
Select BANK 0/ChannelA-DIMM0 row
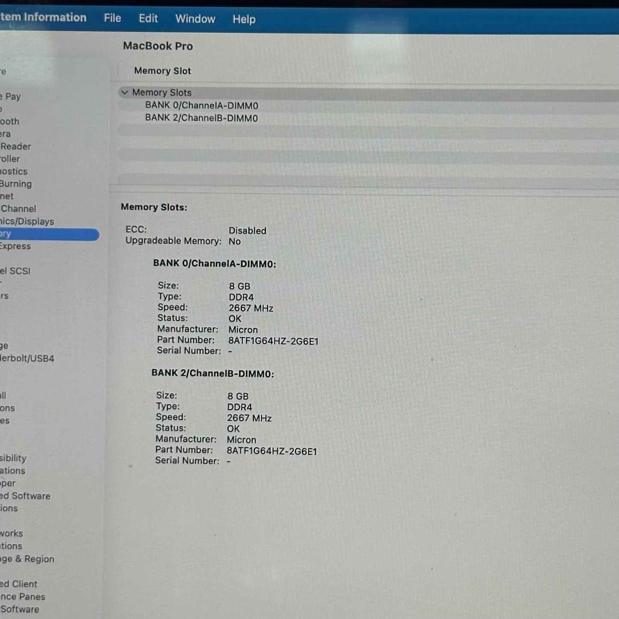(368, 105)
